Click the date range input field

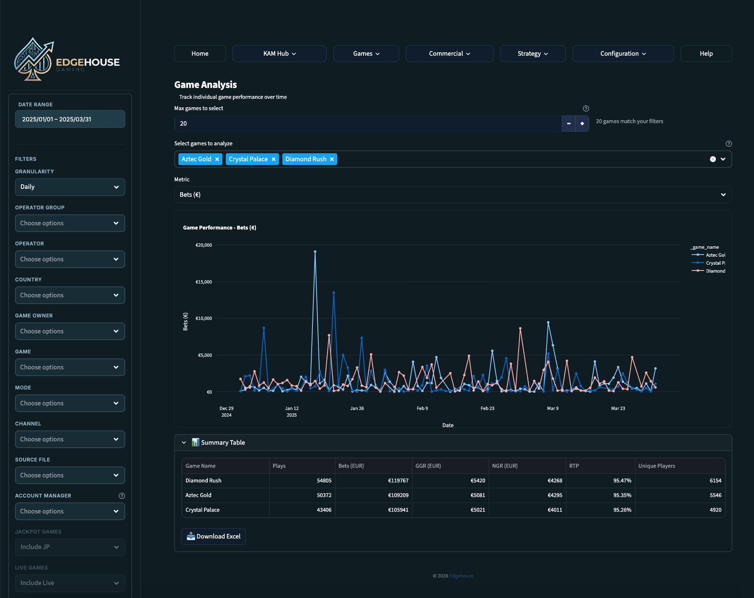click(x=70, y=119)
